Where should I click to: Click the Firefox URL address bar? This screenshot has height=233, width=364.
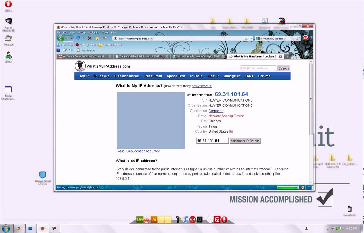tap(181, 39)
